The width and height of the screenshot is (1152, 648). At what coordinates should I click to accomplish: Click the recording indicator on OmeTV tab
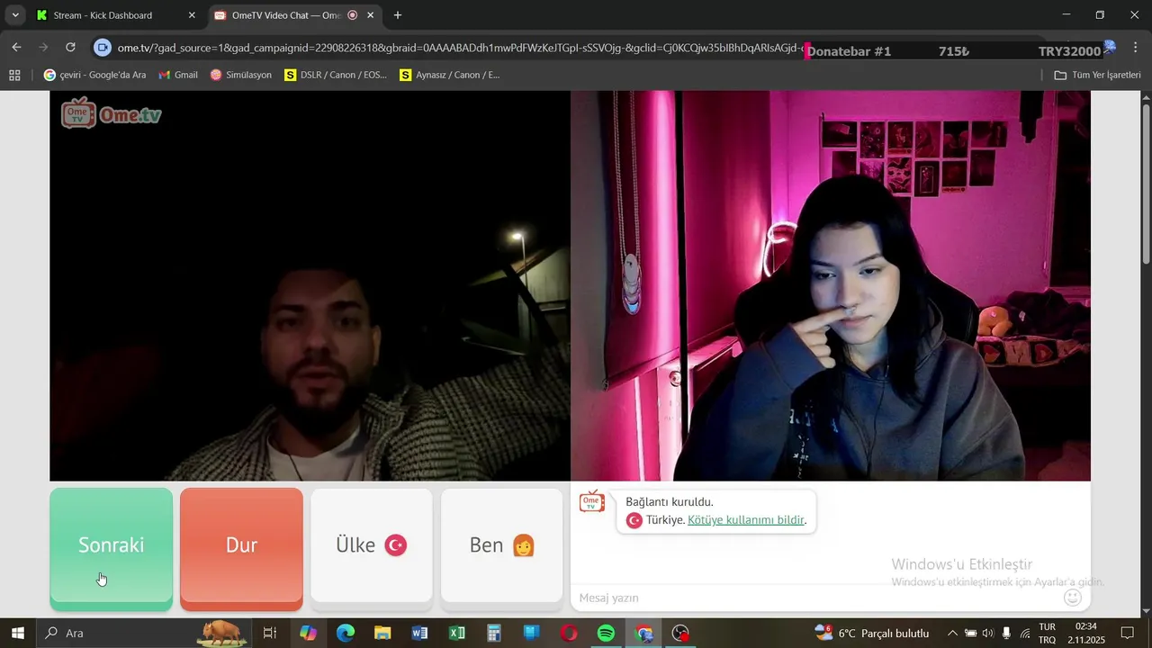(x=352, y=15)
